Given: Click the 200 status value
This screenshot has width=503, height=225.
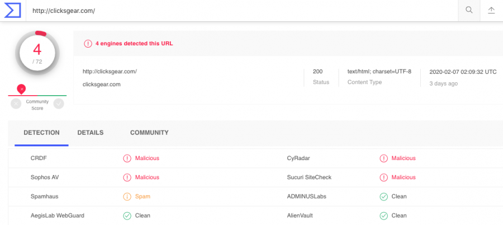Looking at the screenshot, I should [318, 71].
